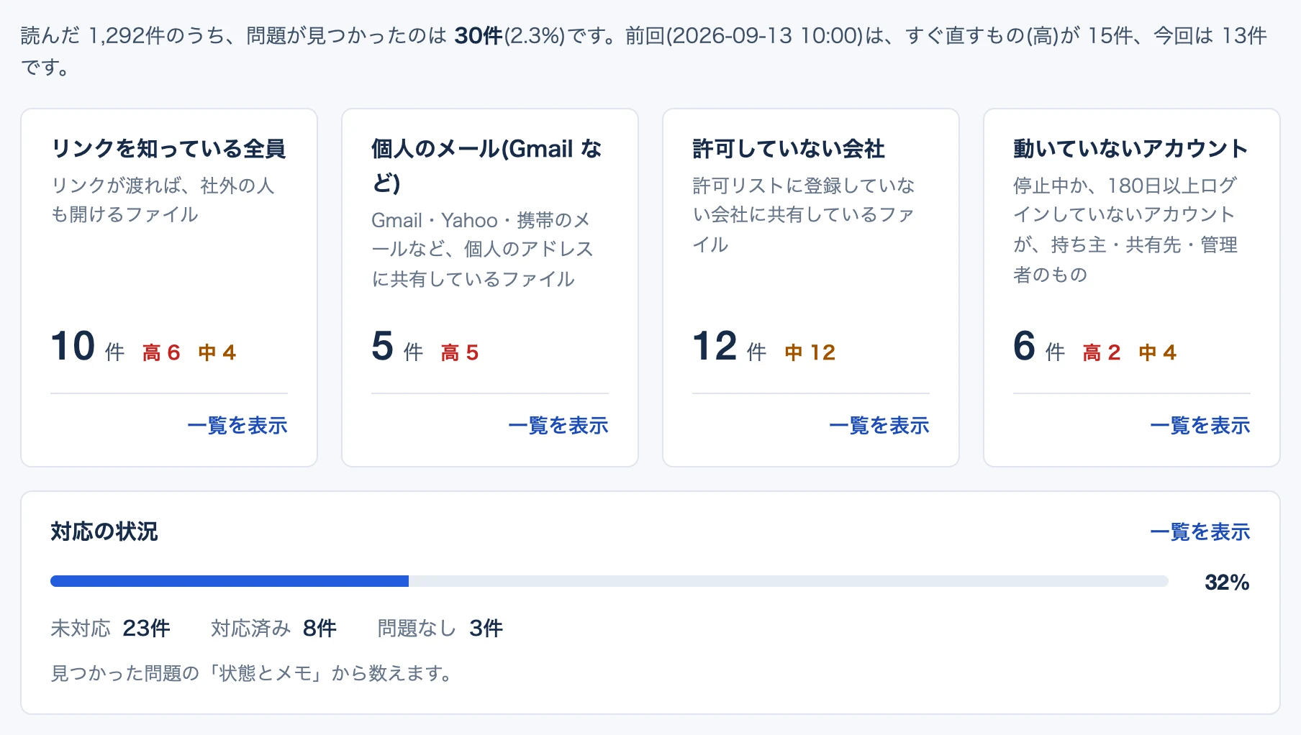Viewport: 1301px width, 735px height.
Task: Click description リンクが渡れば、社外の人も開けるファイル
Action: (x=163, y=200)
